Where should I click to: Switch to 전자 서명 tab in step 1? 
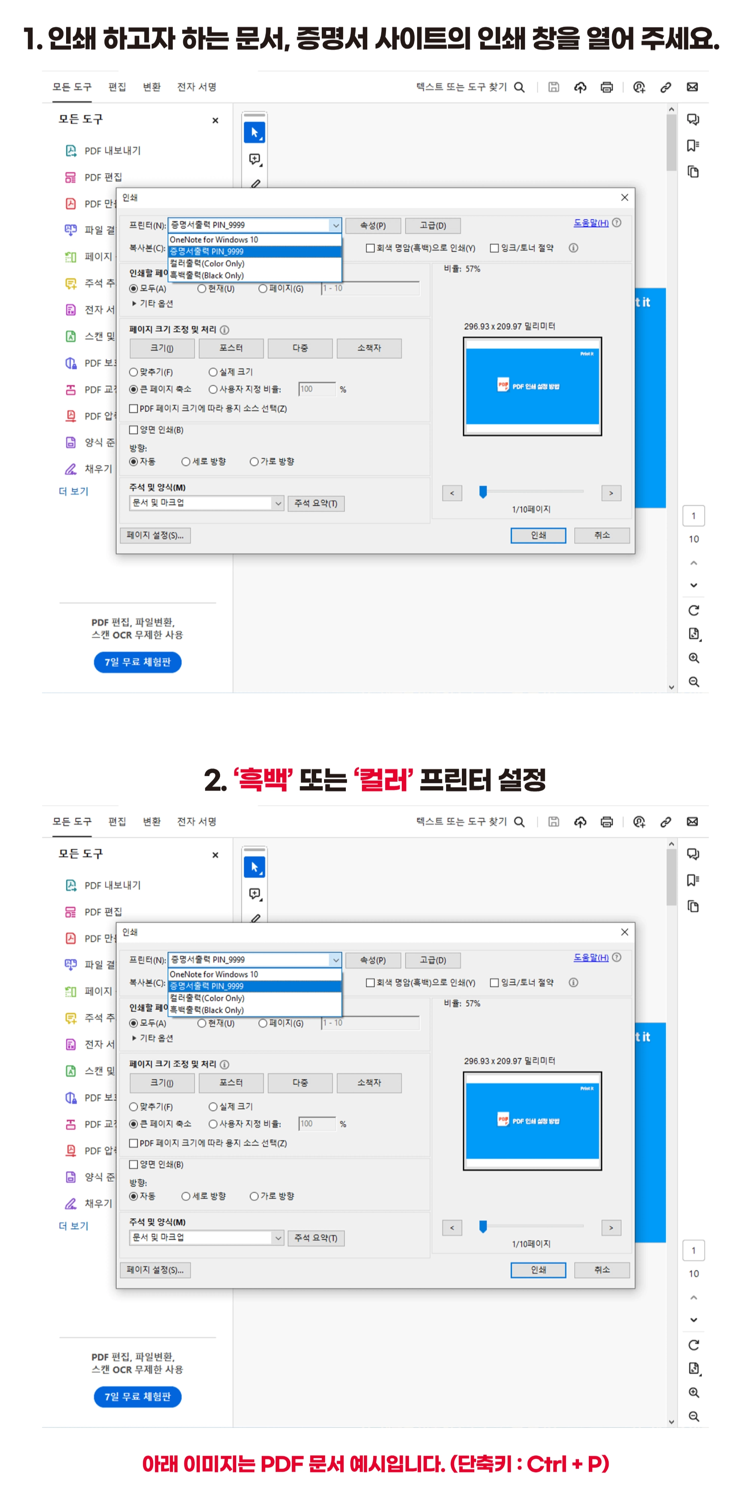196,87
